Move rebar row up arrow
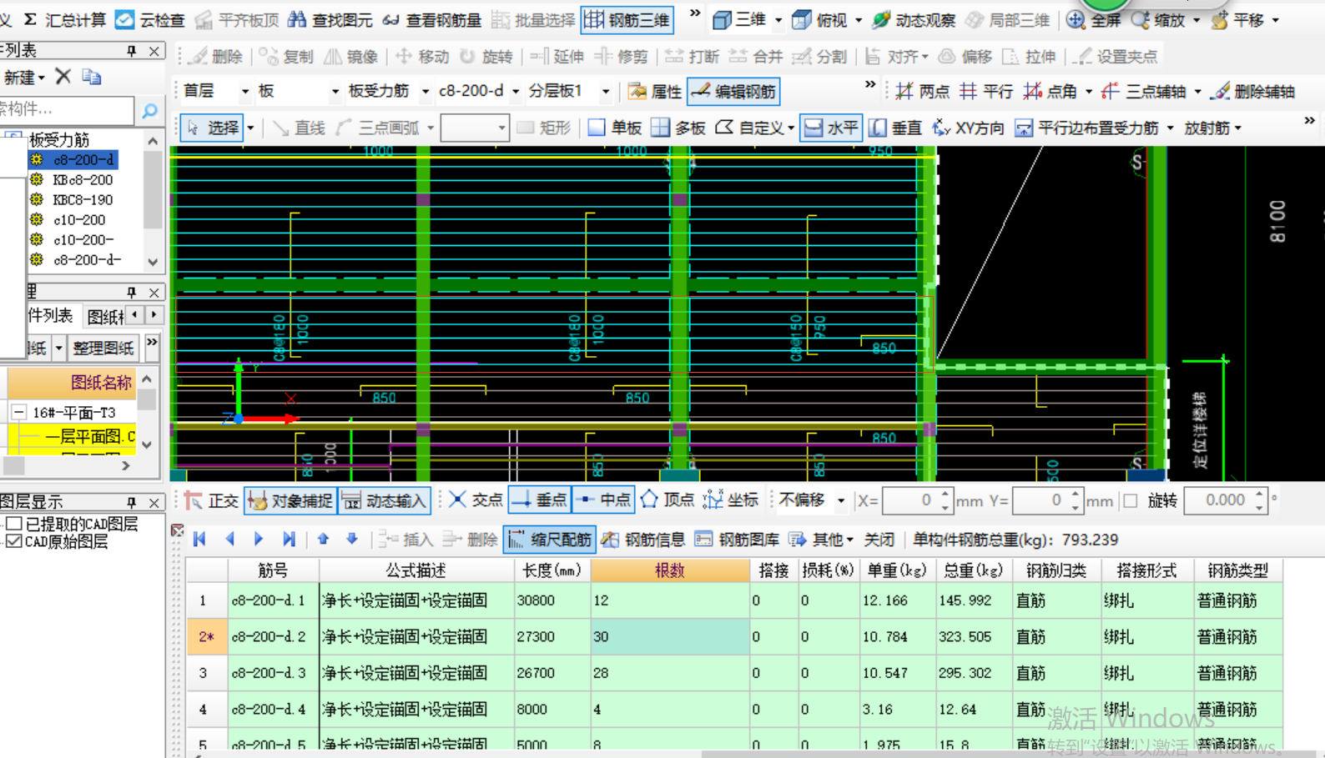 323,540
